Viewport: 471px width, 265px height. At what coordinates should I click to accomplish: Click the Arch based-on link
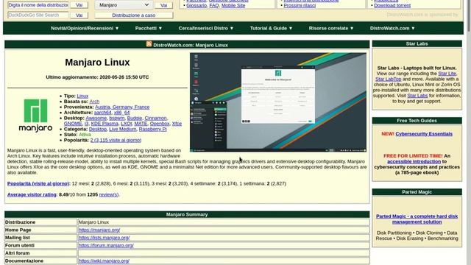click(94, 102)
